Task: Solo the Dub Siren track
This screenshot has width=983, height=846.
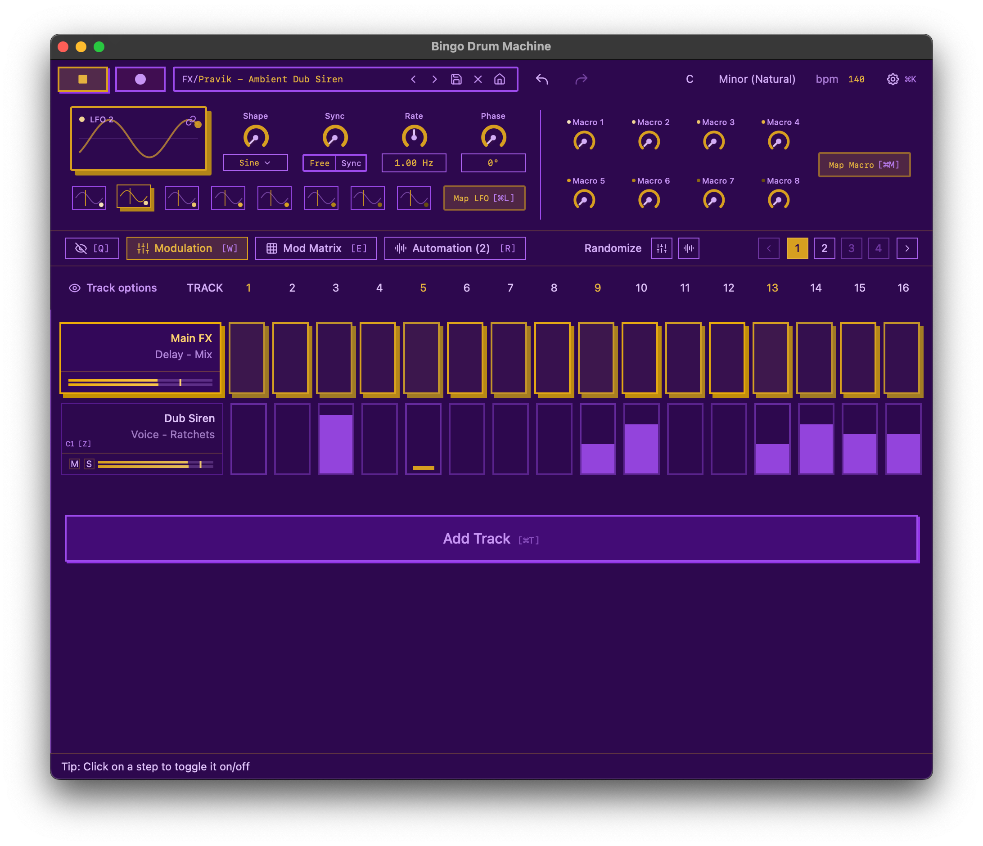Action: point(89,464)
